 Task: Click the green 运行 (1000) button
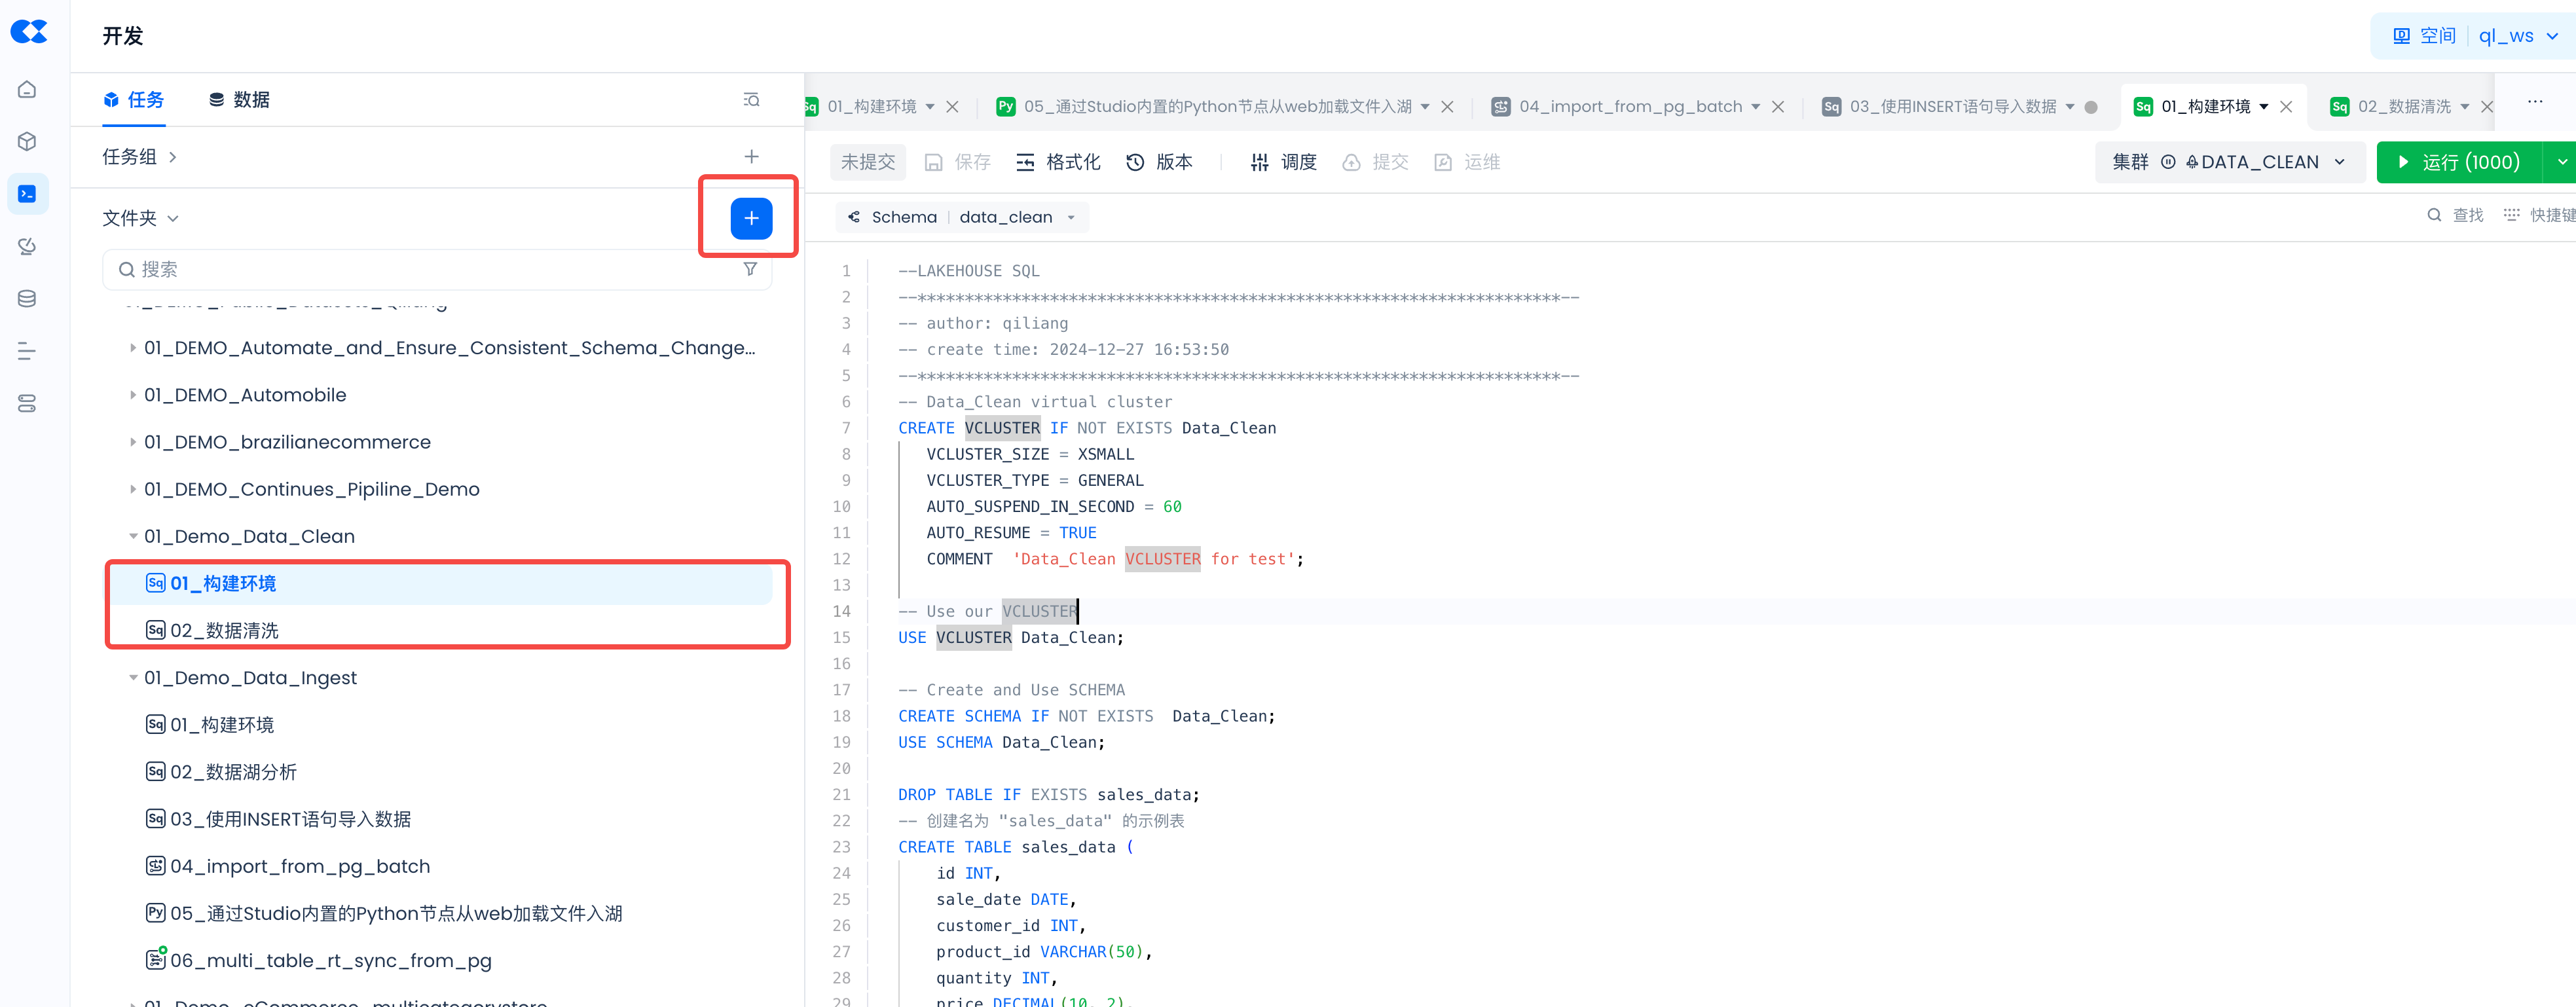pyautogui.click(x=2459, y=162)
